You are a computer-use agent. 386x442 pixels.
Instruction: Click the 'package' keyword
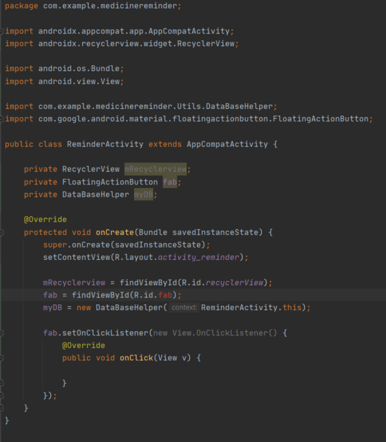[22, 5]
